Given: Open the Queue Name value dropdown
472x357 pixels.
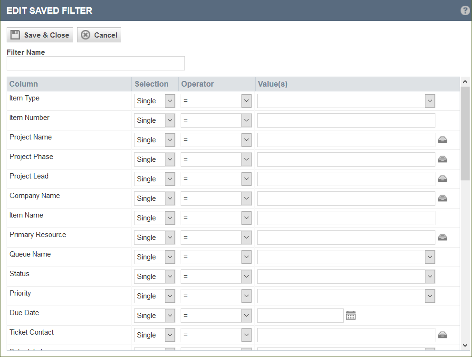Looking at the screenshot, I should [430, 257].
